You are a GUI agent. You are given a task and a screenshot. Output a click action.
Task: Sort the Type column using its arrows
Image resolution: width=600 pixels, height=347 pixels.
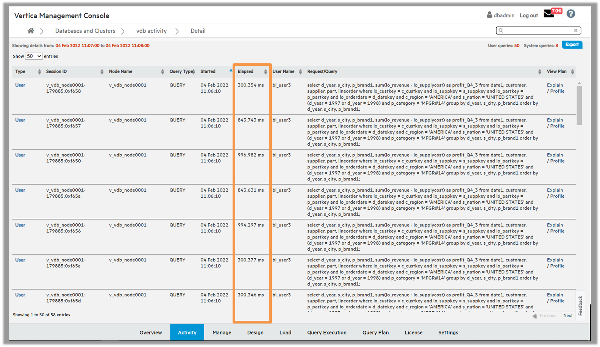coord(39,72)
